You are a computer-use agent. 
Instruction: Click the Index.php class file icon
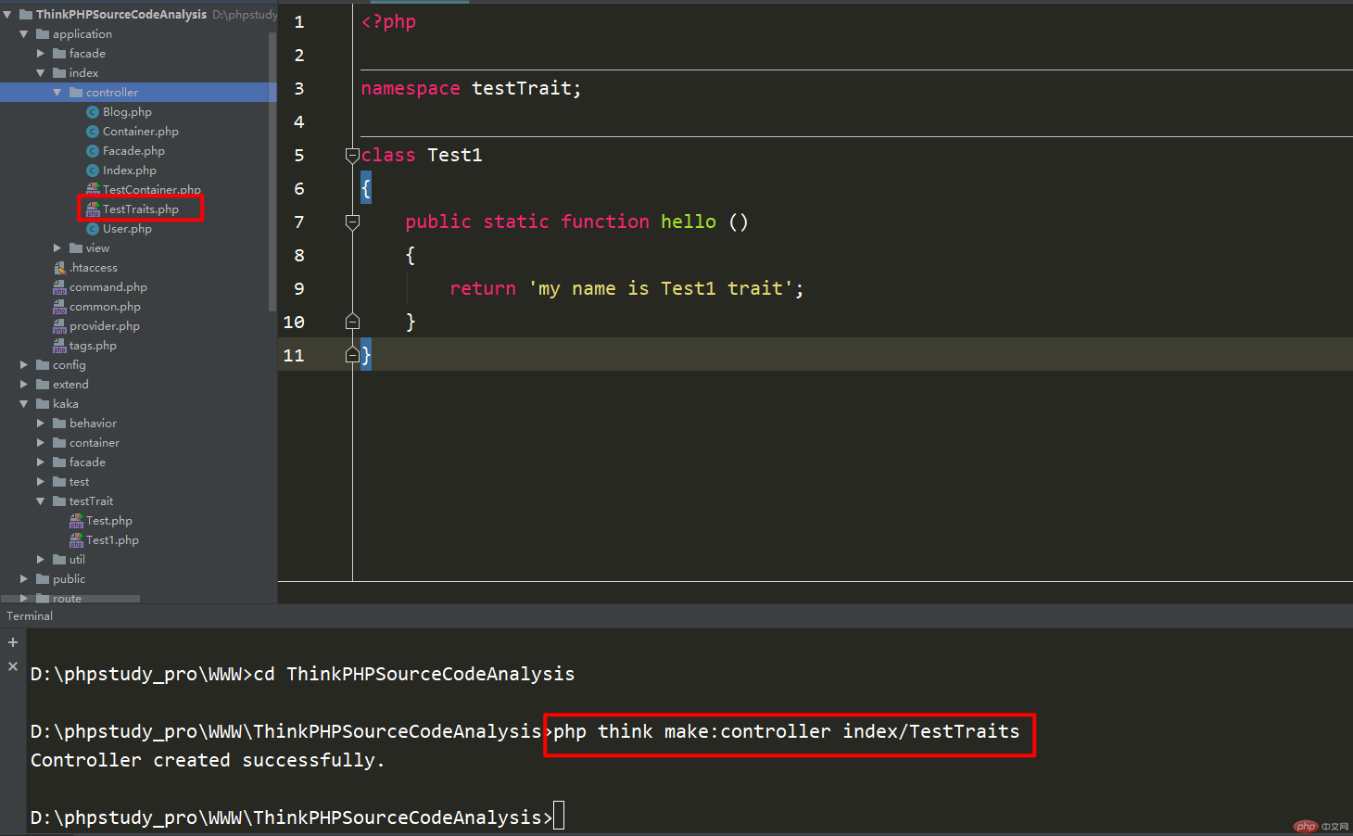click(x=93, y=171)
